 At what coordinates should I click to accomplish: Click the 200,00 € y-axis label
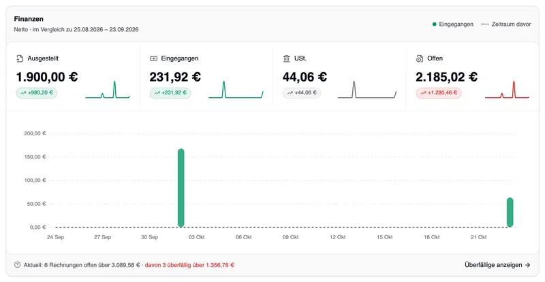coord(35,133)
